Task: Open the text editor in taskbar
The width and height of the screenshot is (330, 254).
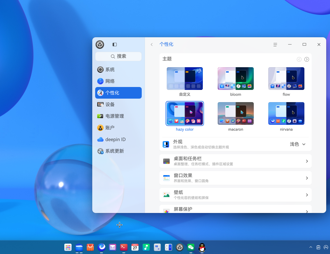Action: coord(157,247)
